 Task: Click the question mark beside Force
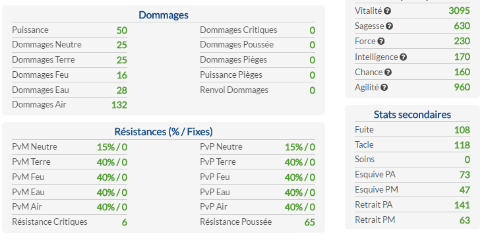381,42
